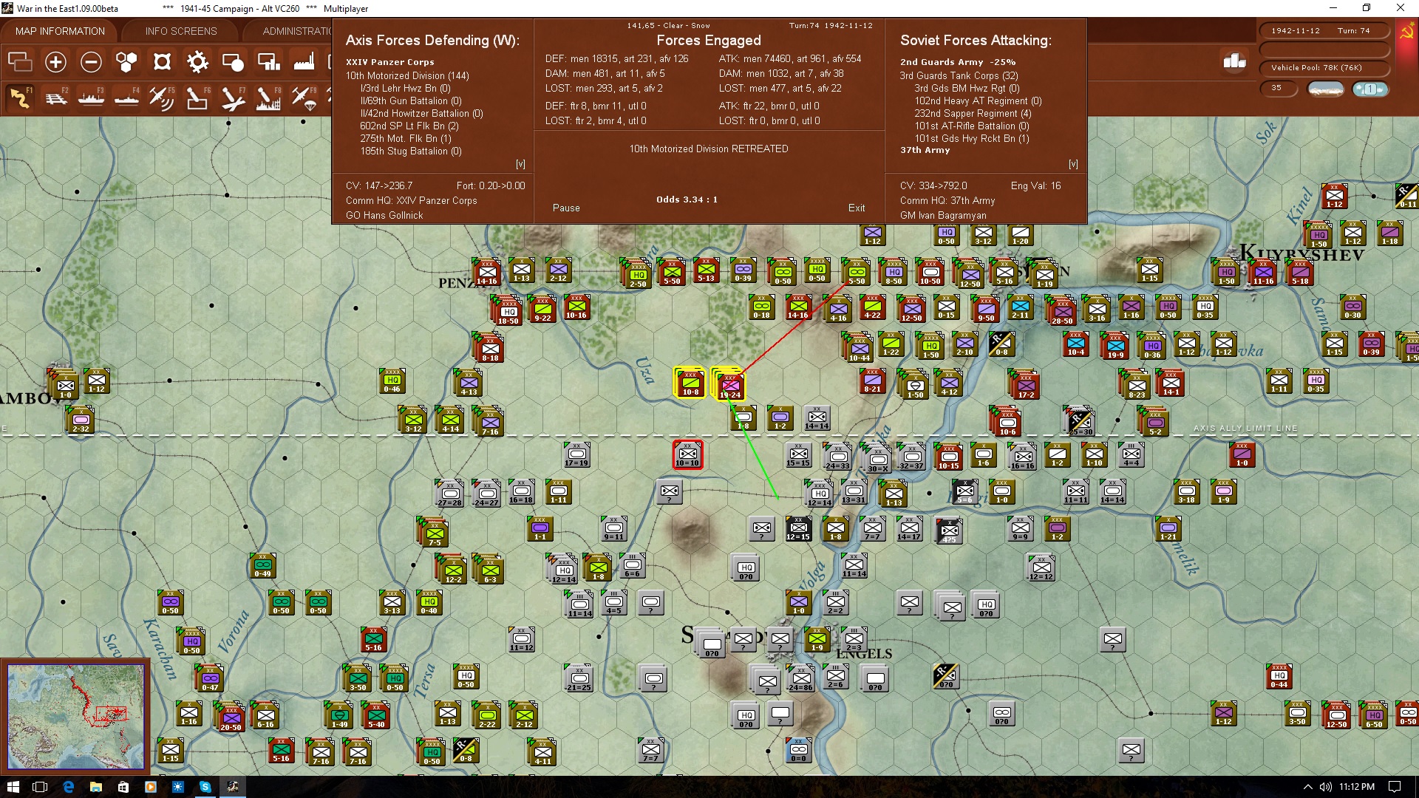Open INFO SCREENS tab

[x=181, y=31]
